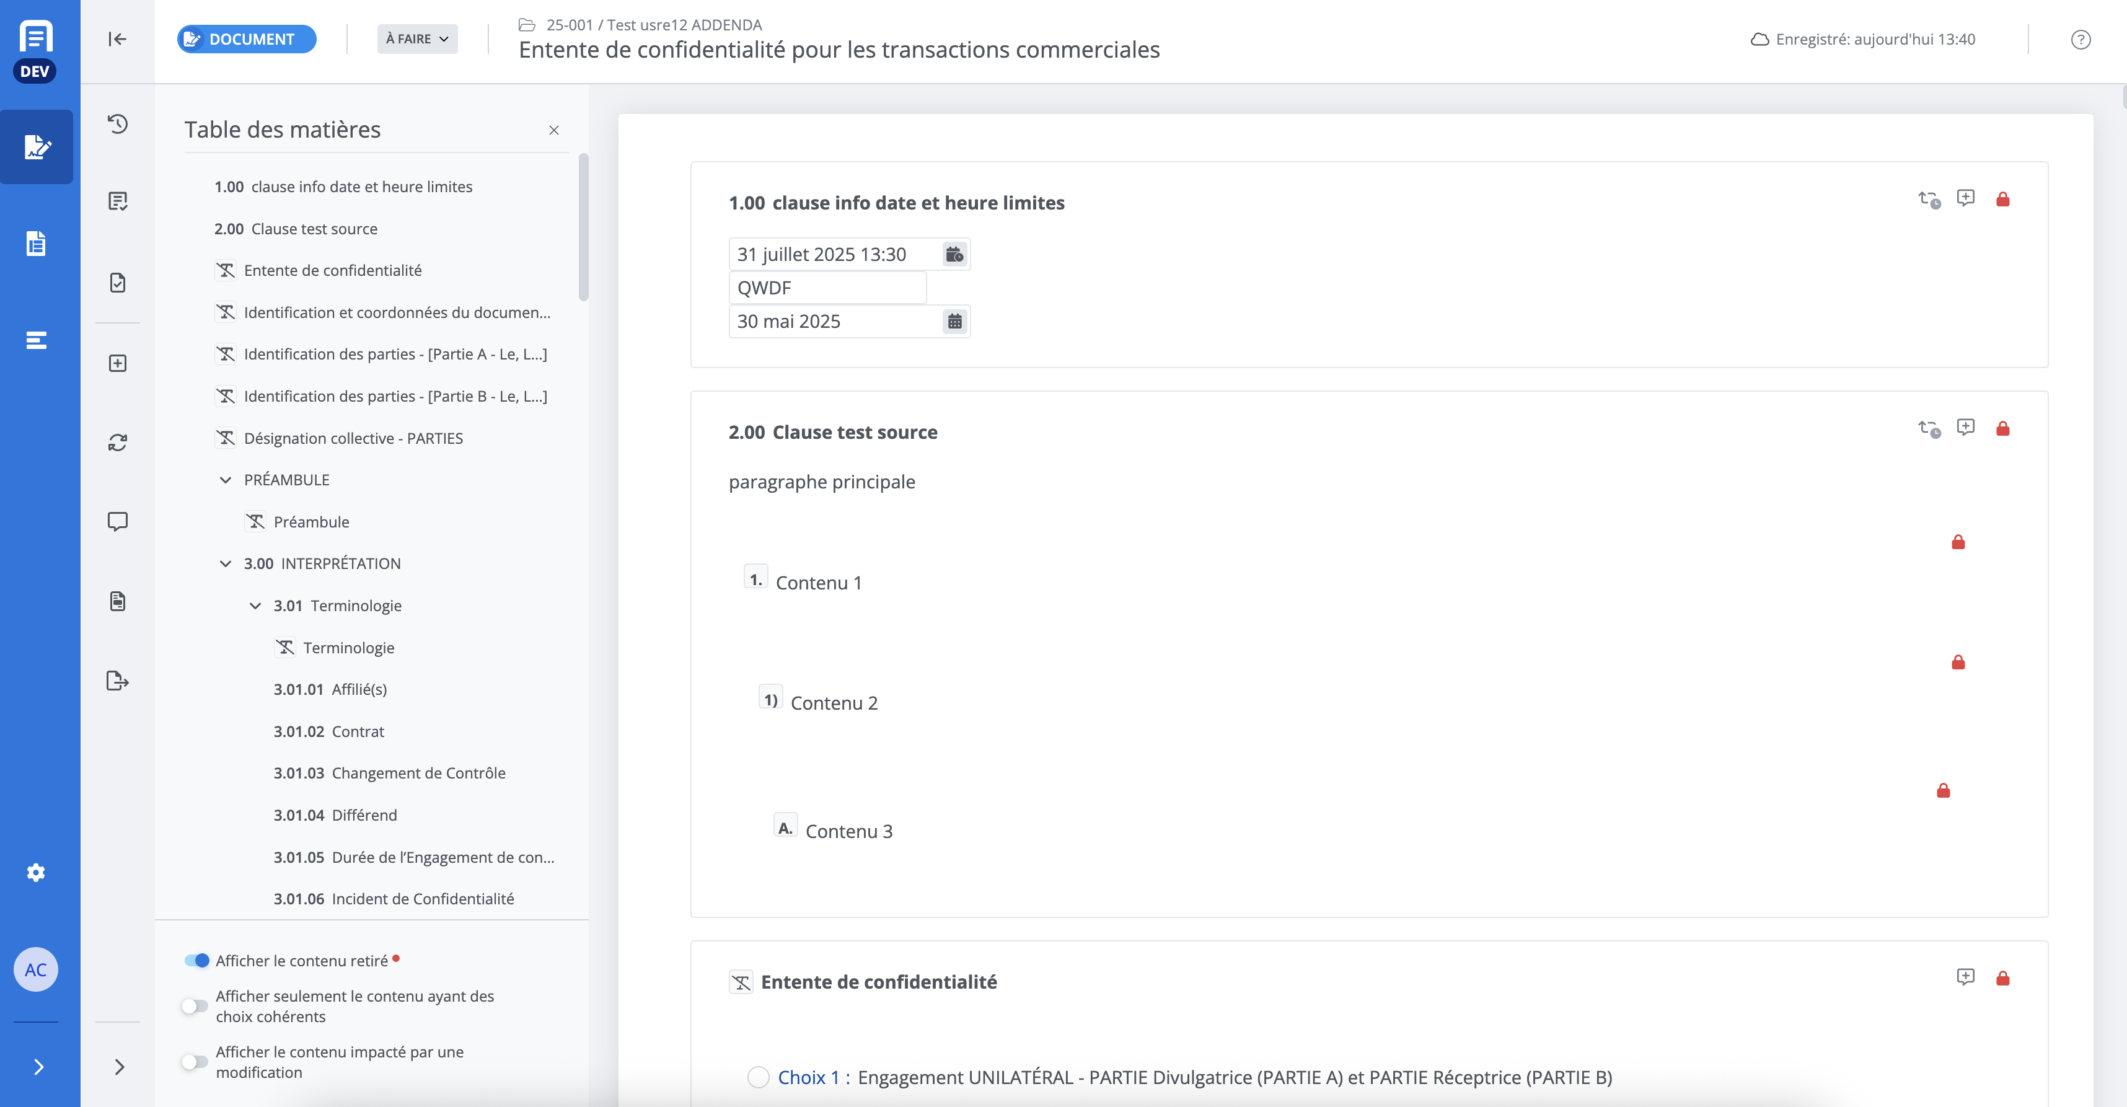Select Désignation collective - PARTIES entry

[x=353, y=438]
